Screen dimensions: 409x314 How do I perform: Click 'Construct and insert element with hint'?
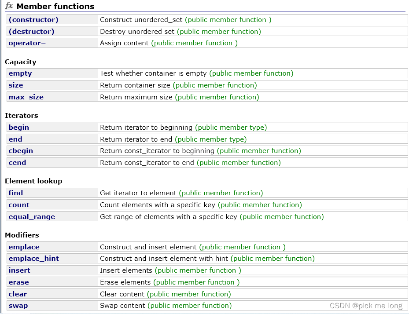pyautogui.click(x=164, y=259)
